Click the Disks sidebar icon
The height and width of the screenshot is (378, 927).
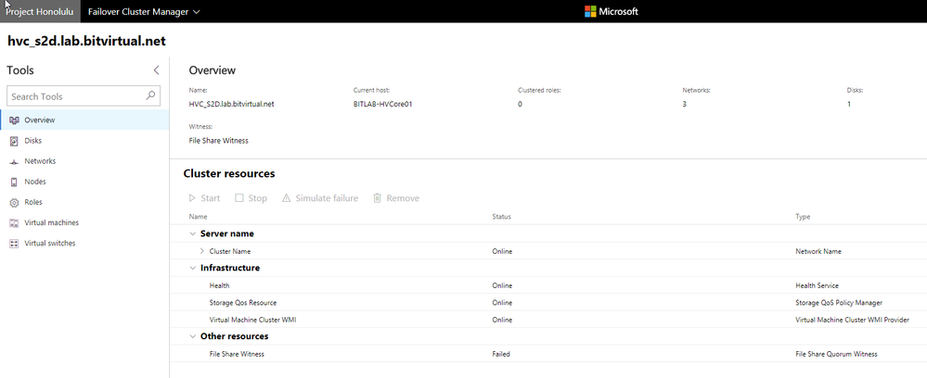[15, 141]
